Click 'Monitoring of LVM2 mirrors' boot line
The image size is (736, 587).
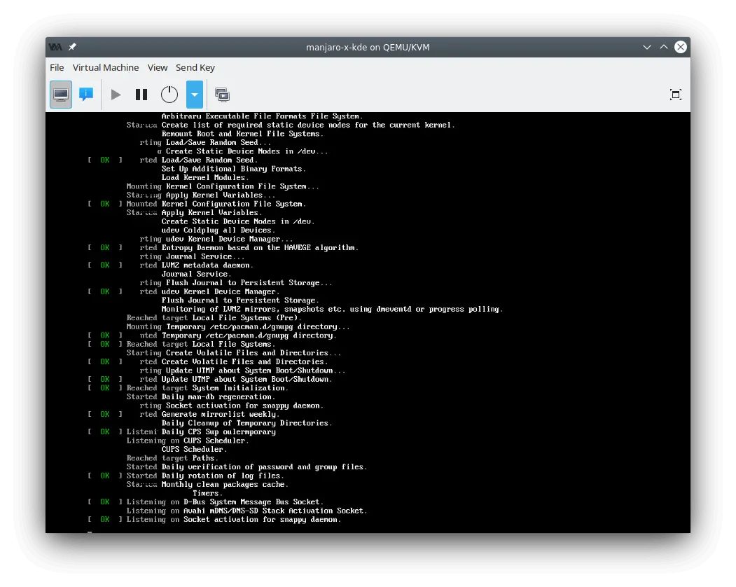(332, 309)
